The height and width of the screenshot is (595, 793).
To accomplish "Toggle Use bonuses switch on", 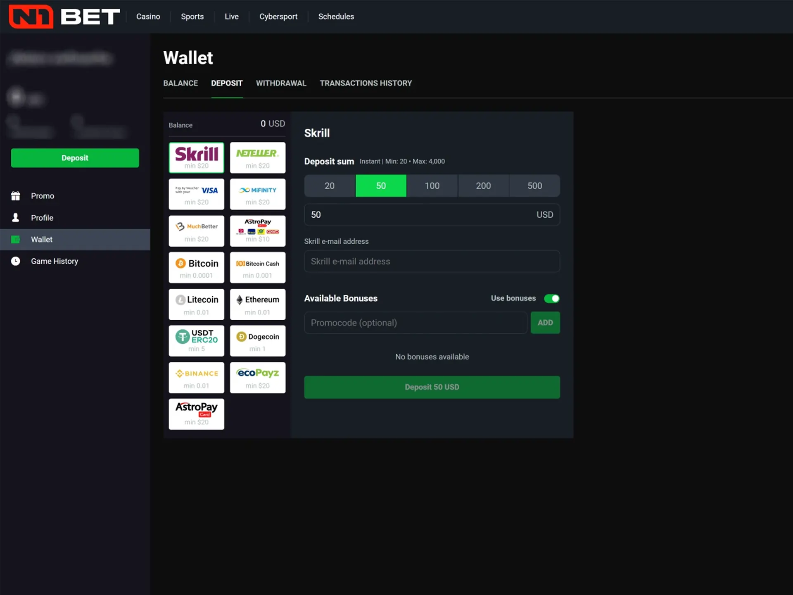I will click(550, 298).
